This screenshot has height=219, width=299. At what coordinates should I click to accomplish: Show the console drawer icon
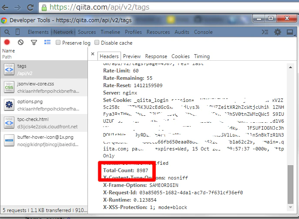(x=265, y=32)
